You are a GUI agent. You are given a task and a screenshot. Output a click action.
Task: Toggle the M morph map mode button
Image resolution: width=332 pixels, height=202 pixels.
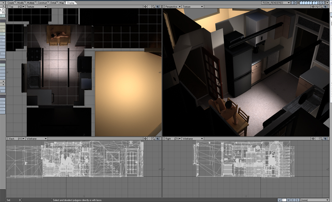tap(289, 200)
